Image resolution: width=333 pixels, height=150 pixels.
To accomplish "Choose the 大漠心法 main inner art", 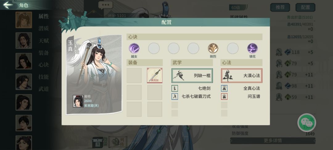I will coord(242,76).
